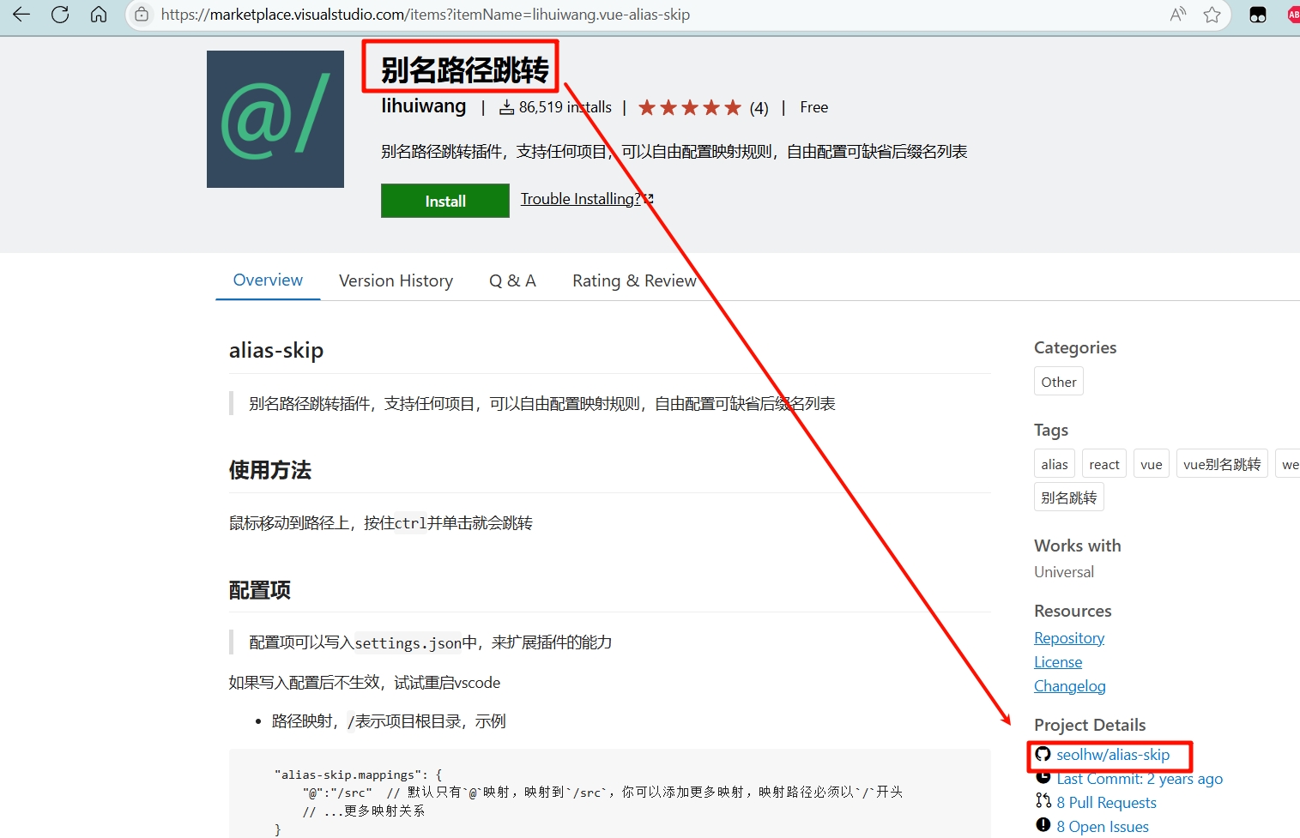Click the @/ extension logo image
Image resolution: width=1300 pixels, height=838 pixels.
275,119
